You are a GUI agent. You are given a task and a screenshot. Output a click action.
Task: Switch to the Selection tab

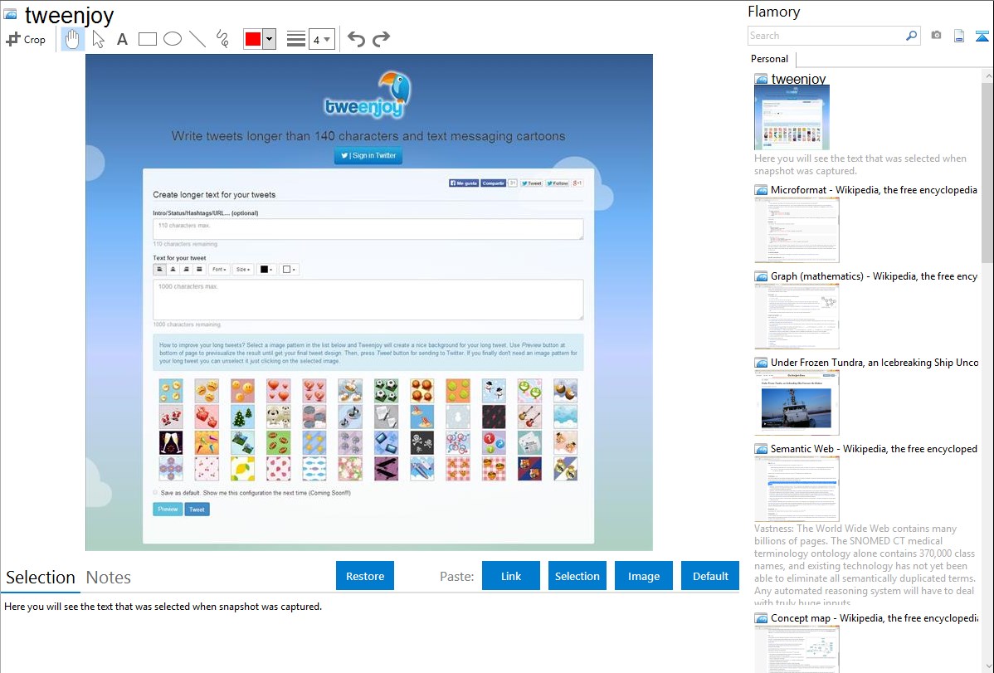[41, 578]
